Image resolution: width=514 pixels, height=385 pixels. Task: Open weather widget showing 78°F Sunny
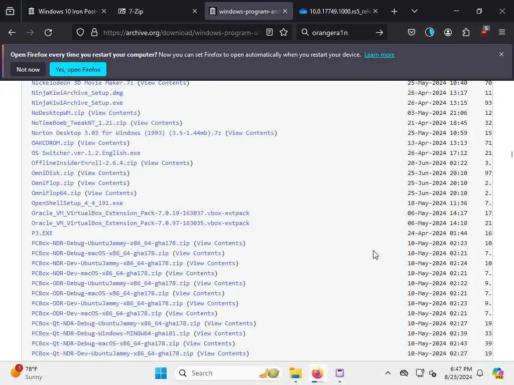pyautogui.click(x=26, y=373)
